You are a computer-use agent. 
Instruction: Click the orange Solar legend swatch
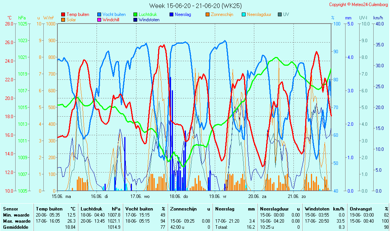[x=63, y=20]
